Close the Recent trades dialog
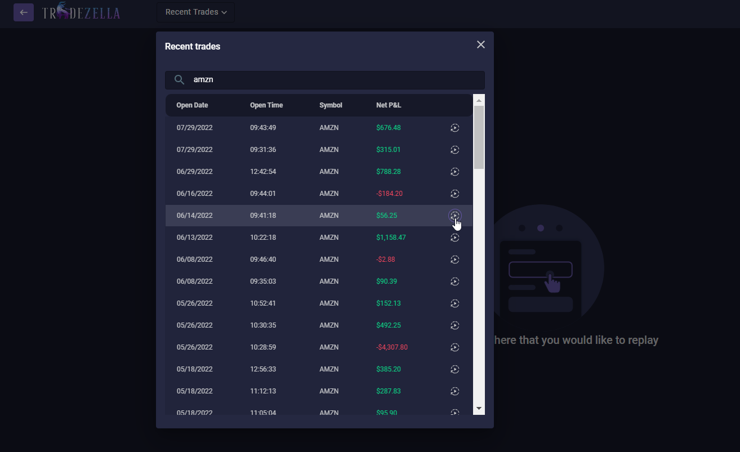The height and width of the screenshot is (452, 740). pos(480,44)
